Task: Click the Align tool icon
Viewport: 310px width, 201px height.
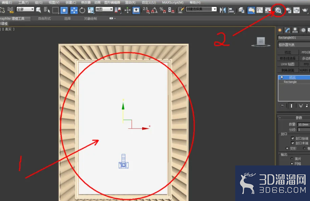Action: coord(231,10)
